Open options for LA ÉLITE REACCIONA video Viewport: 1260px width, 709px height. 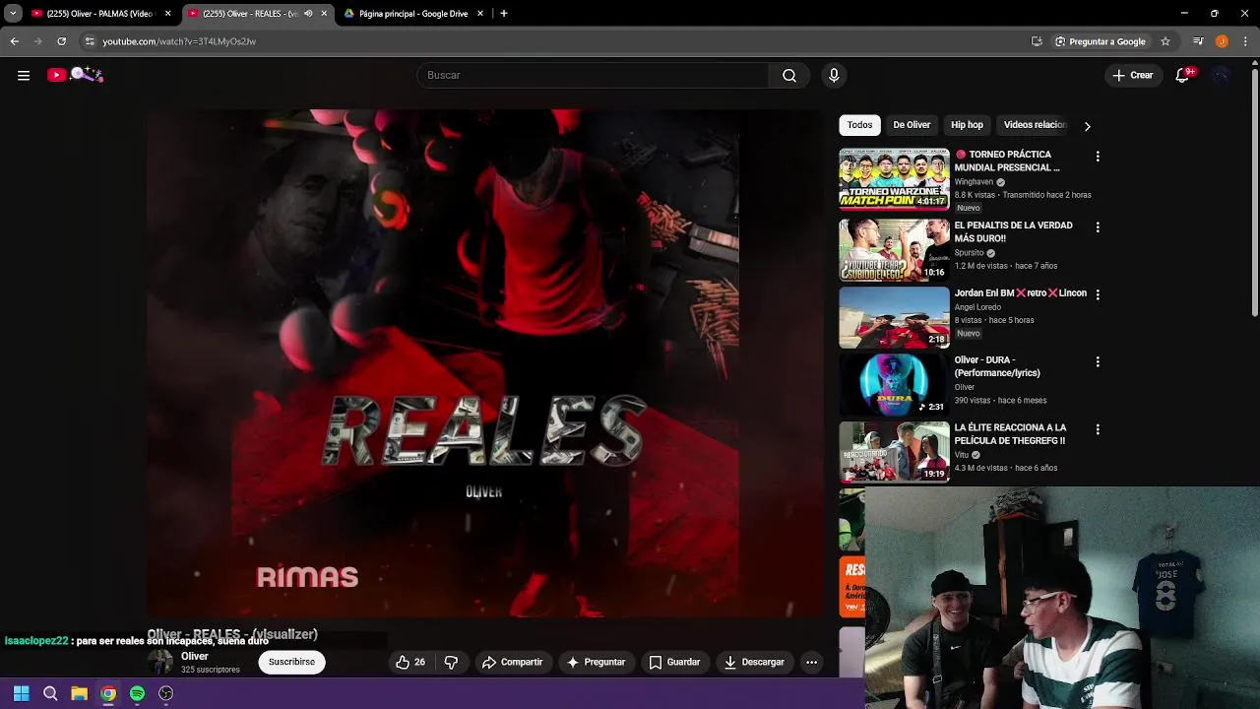pyautogui.click(x=1098, y=429)
